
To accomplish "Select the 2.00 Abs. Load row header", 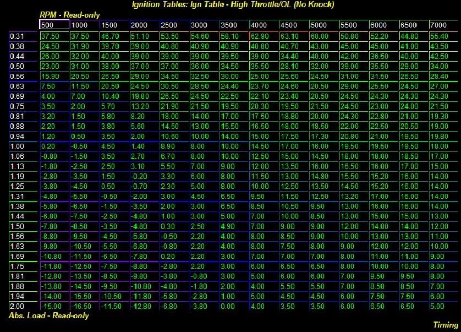I will click(x=21, y=306).
